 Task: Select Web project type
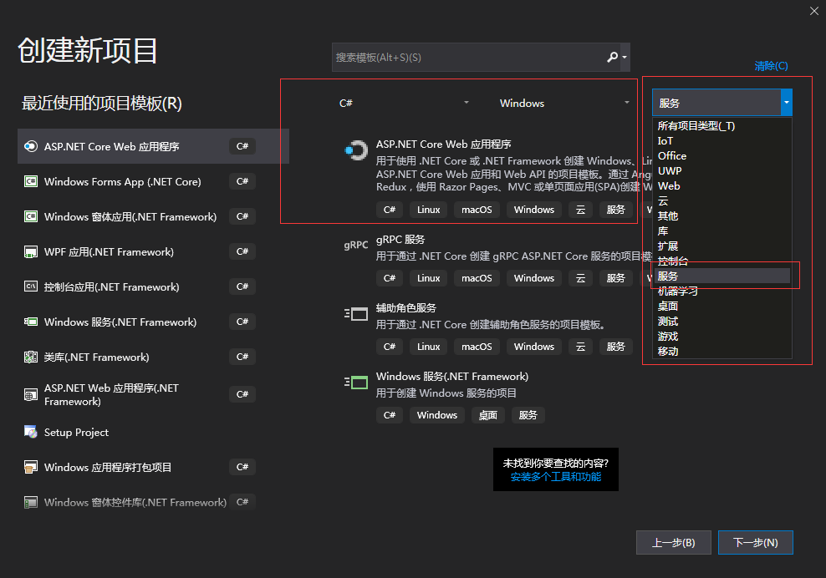pos(721,185)
